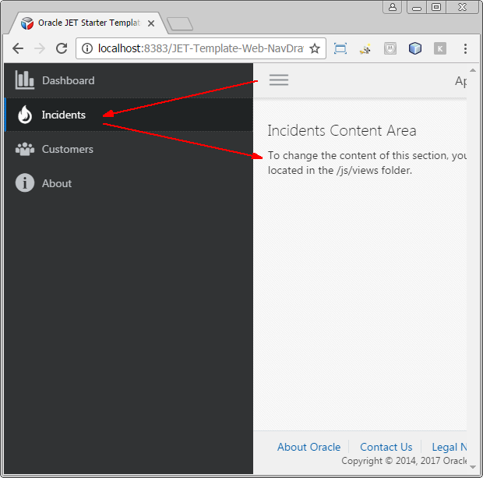
Task: View site information icon in address bar
Action: click(87, 48)
